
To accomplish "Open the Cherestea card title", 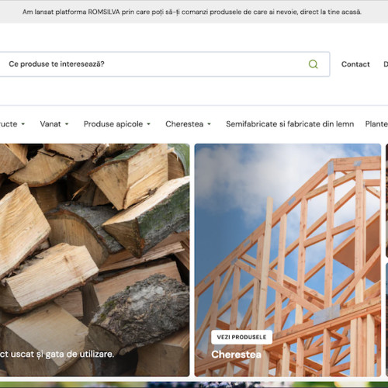I will [236, 355].
